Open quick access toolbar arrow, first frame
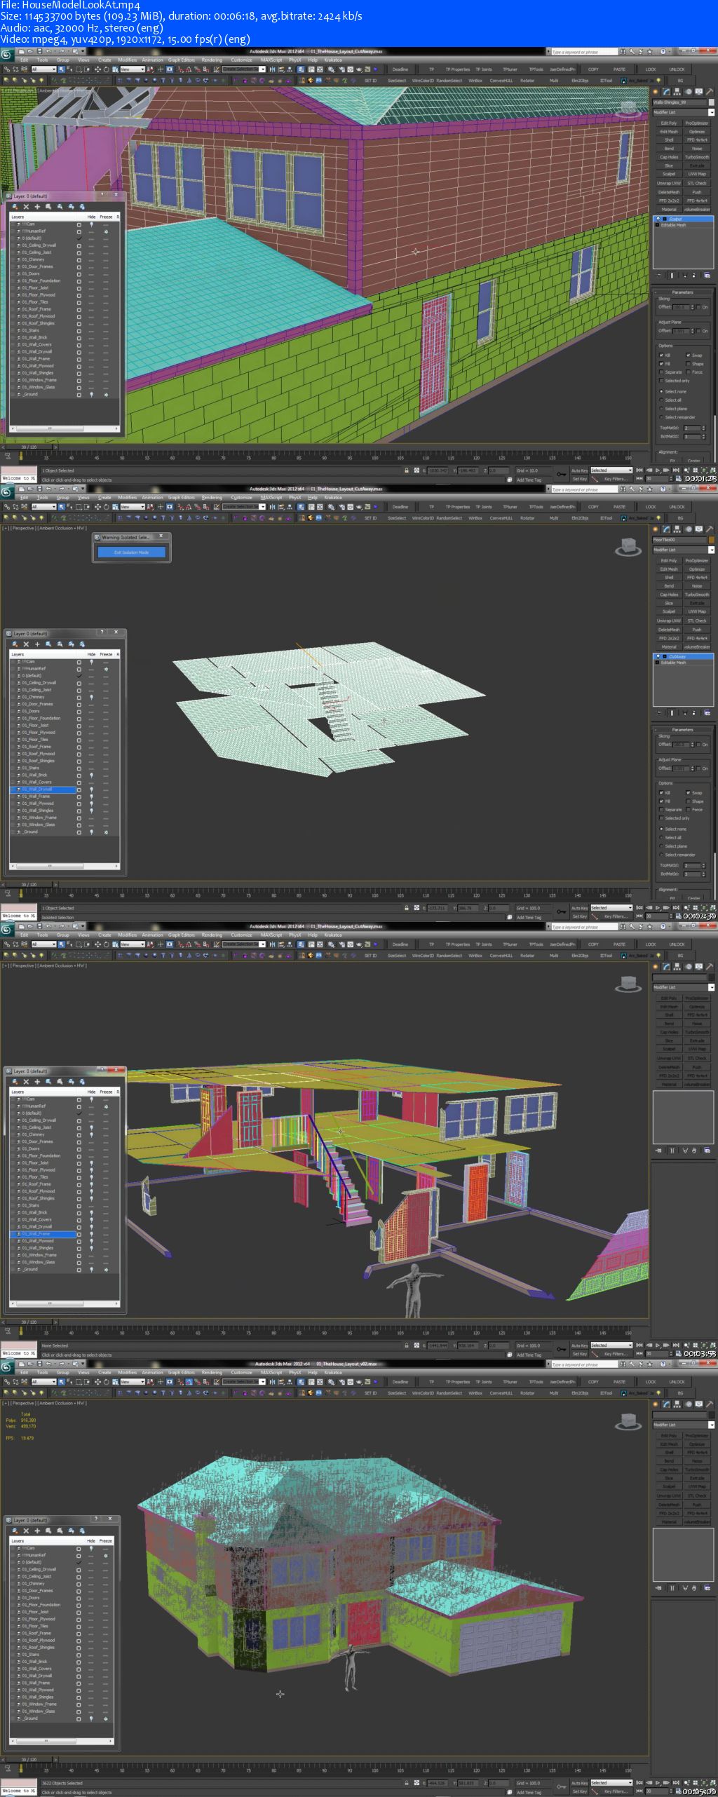This screenshot has width=718, height=1797. click(83, 51)
